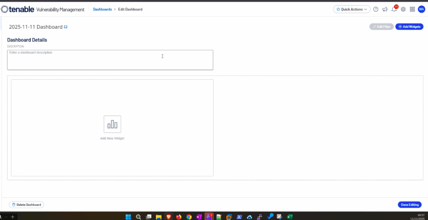Expand the Quick Actions dropdown

click(352, 9)
